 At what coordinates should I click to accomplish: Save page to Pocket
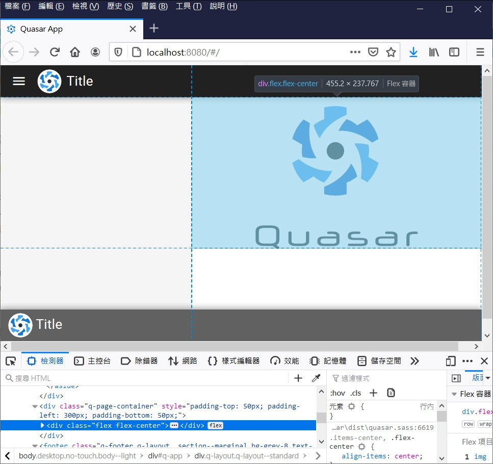coord(373,52)
